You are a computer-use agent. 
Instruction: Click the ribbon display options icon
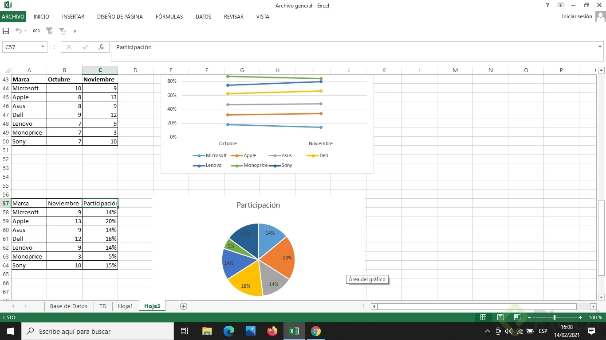(x=561, y=5)
